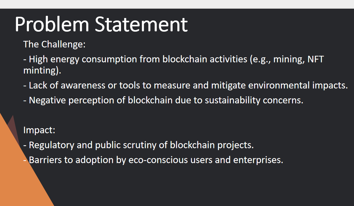The image size is (354, 206).
Task: Click the Regulatory and public scrutiny bullet
Action: coord(138,145)
